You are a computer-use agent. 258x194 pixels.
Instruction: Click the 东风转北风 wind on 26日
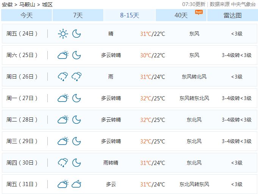point(194,77)
